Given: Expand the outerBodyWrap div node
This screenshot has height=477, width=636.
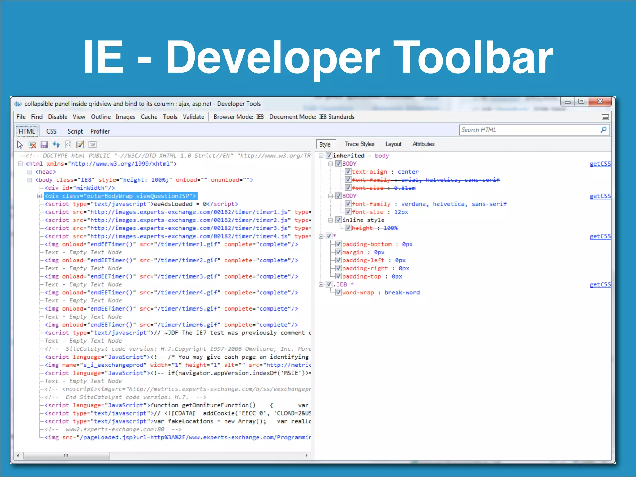Looking at the screenshot, I should pyautogui.click(x=39, y=196).
